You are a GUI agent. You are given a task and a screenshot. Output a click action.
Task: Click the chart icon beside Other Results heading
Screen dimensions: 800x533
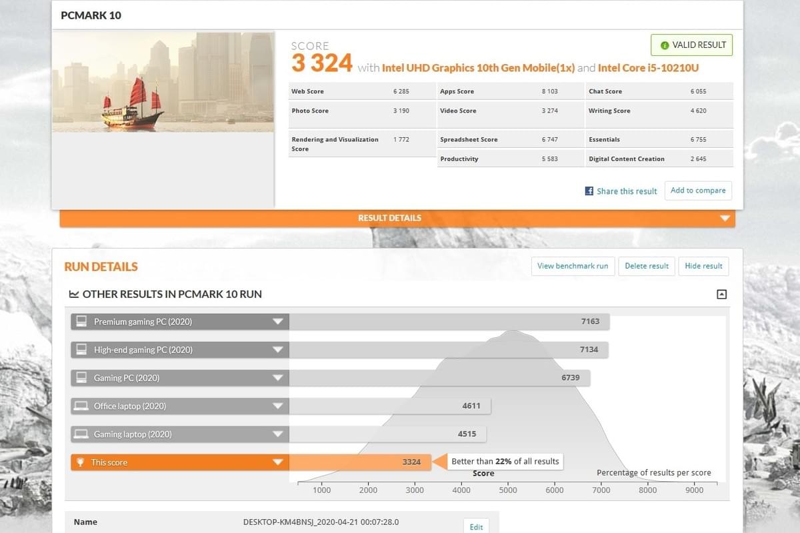tap(74, 294)
